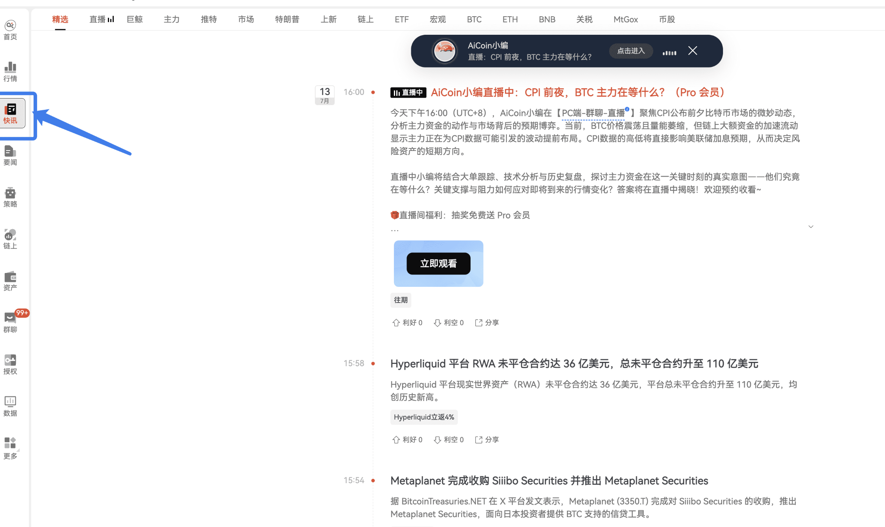The width and height of the screenshot is (885, 527).
Task: Open the 授权 authorization sidebar icon
Action: 10,365
